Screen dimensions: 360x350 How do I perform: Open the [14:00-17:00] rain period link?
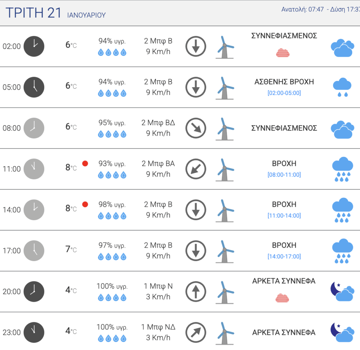coord(284,256)
